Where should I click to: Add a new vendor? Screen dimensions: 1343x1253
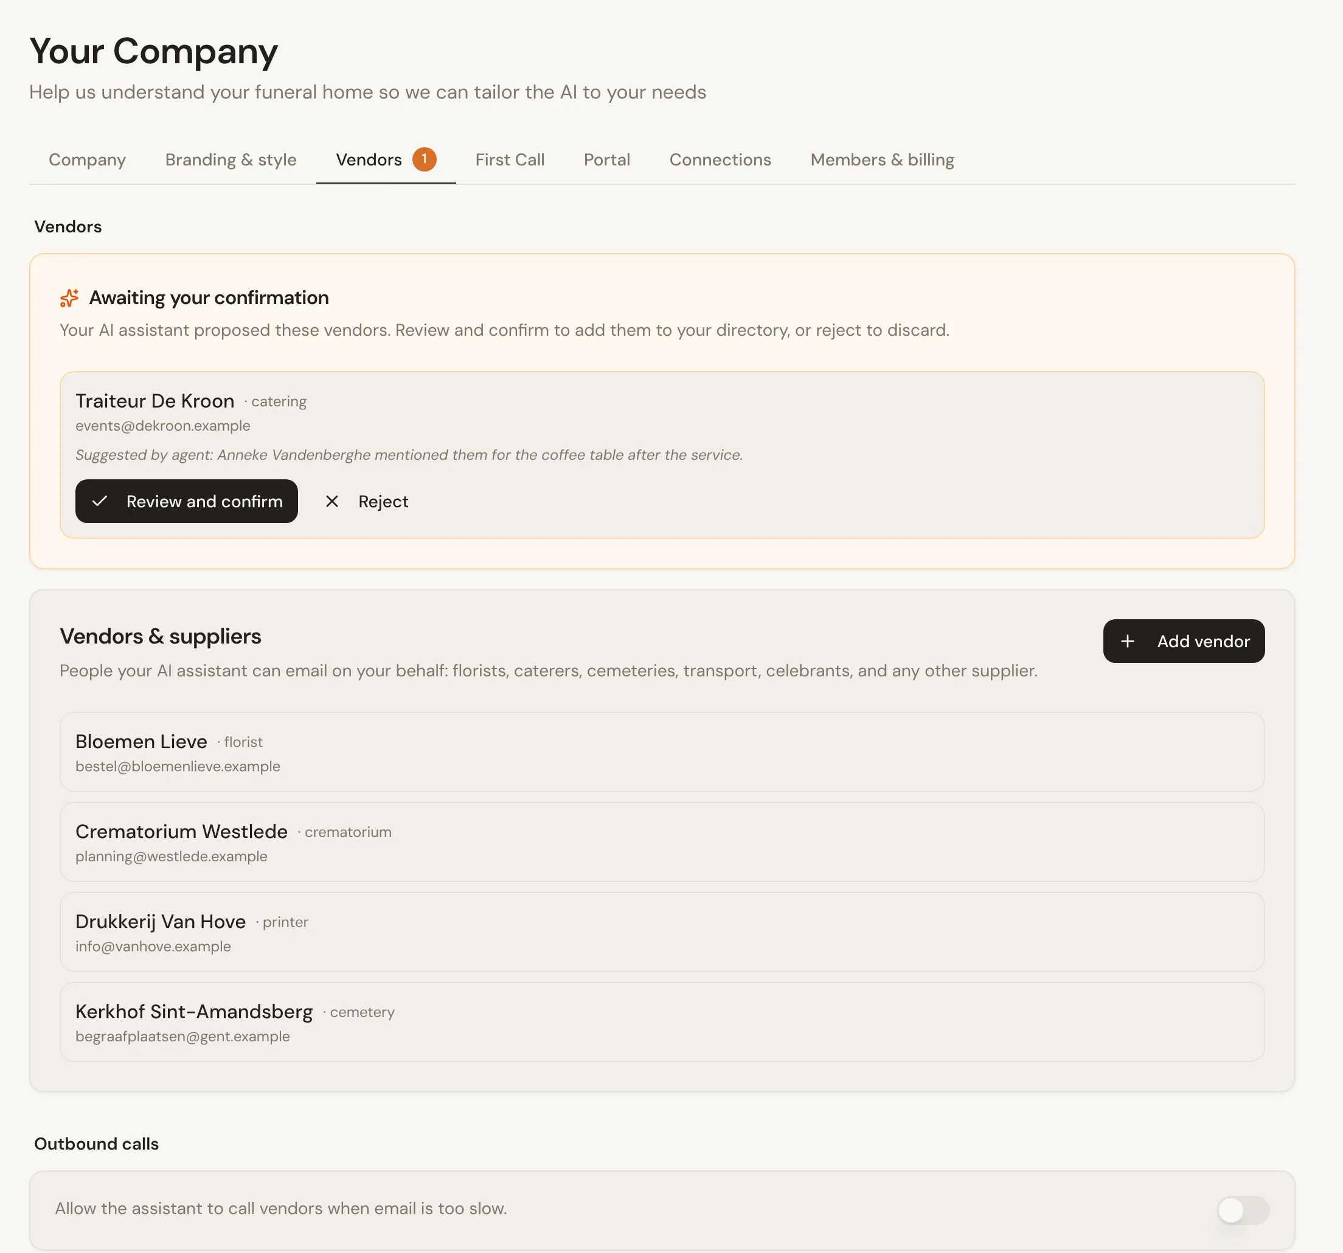pyautogui.click(x=1184, y=641)
